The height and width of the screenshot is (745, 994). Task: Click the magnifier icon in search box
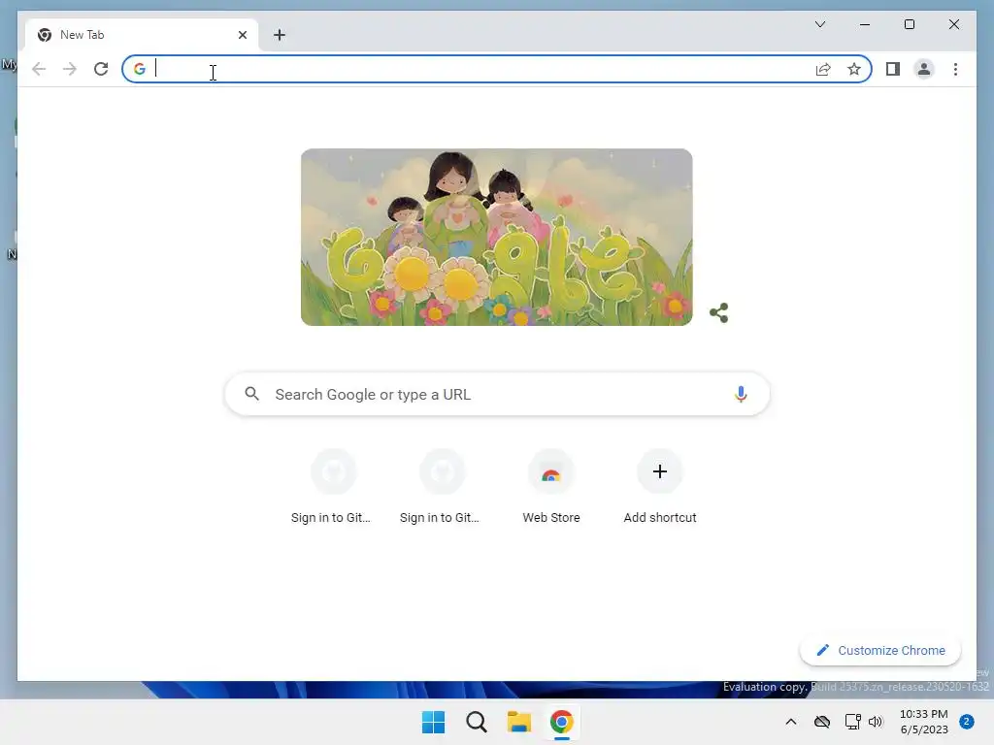[251, 394]
